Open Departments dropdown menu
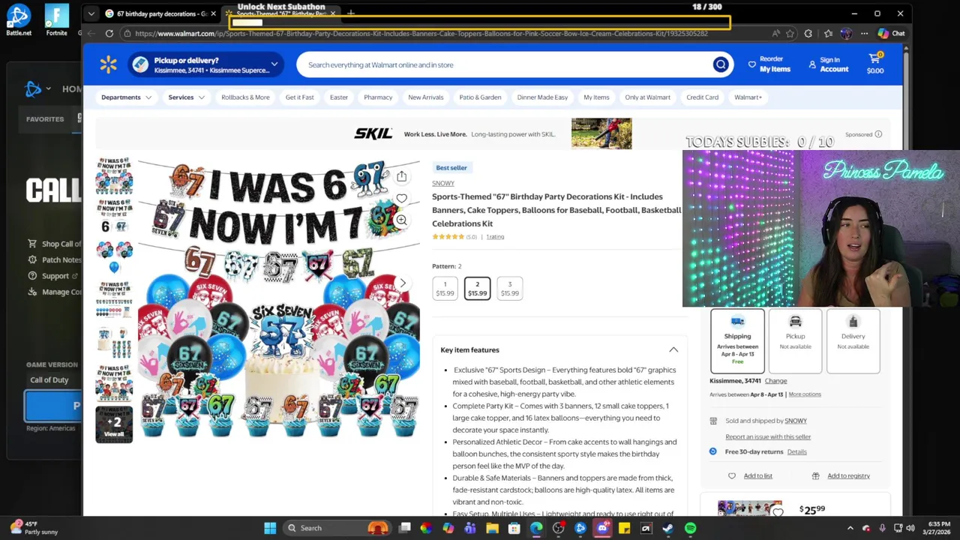 click(126, 97)
